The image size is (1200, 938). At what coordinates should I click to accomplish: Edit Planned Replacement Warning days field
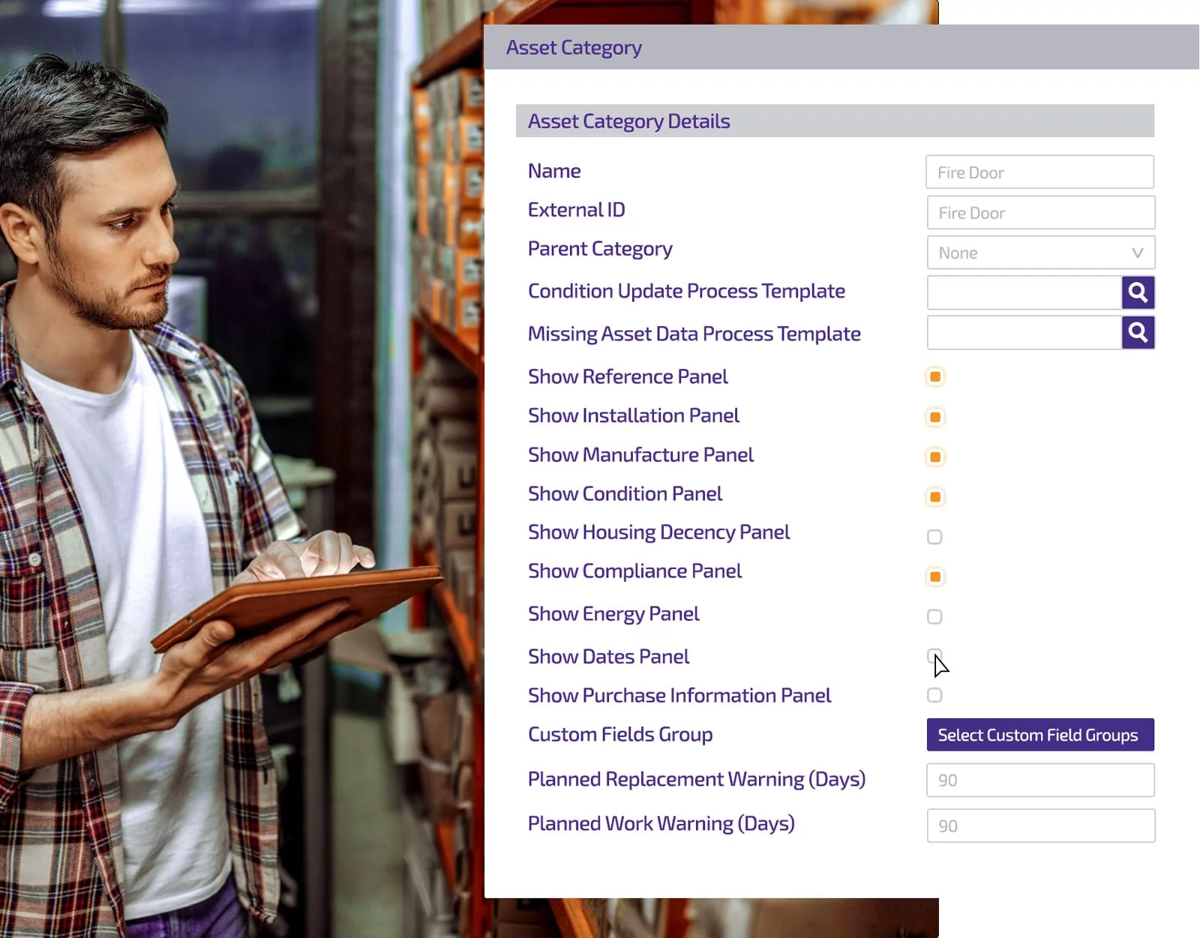pyautogui.click(x=1041, y=780)
